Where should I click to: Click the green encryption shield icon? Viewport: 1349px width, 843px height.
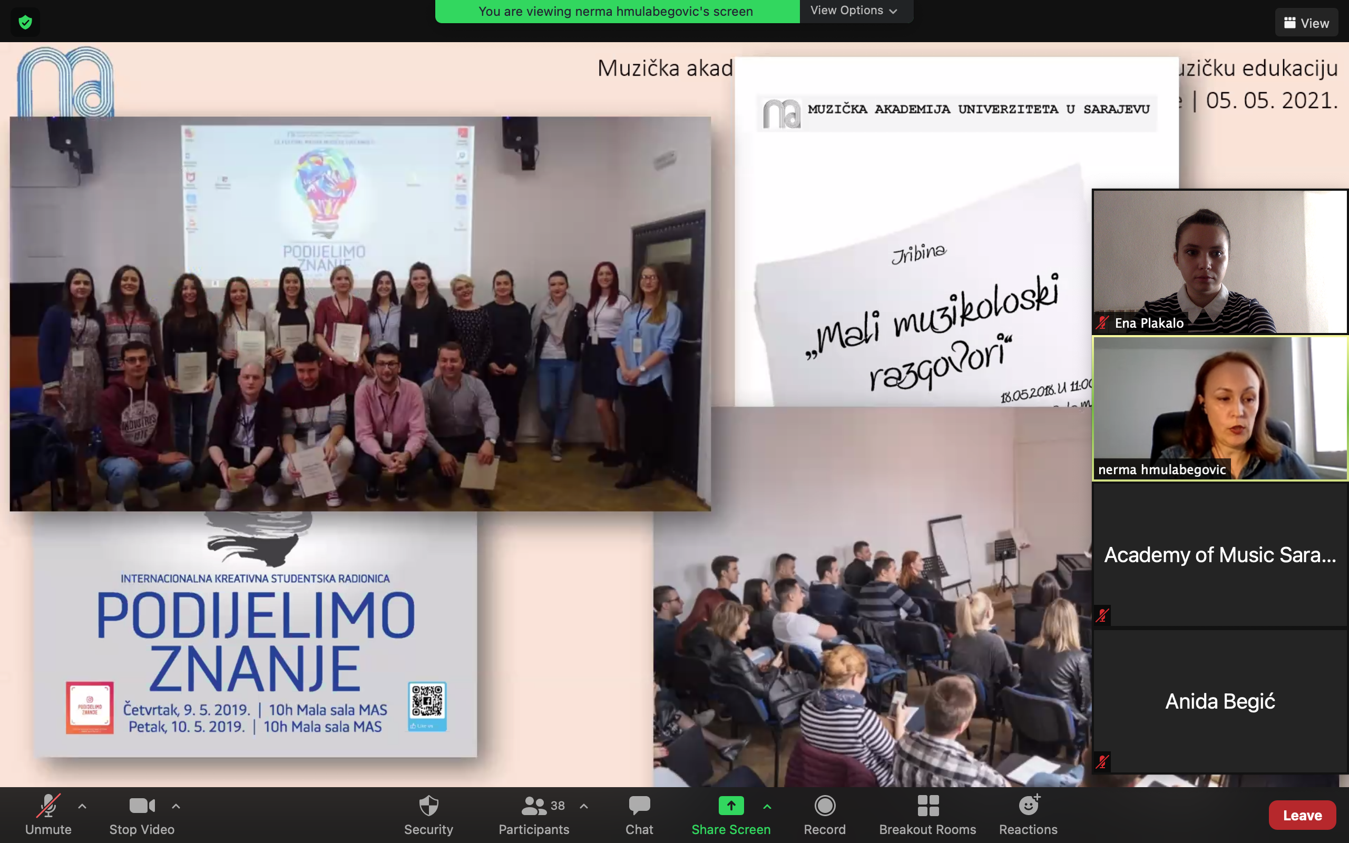25,22
